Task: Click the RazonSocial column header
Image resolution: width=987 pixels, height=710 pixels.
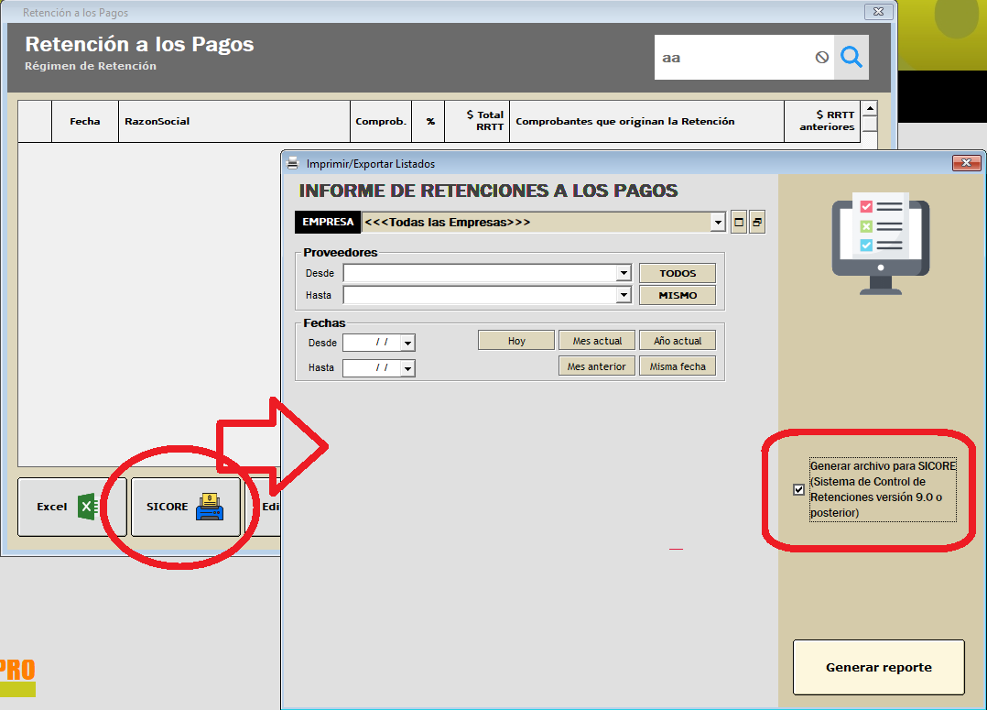Action: (x=234, y=121)
